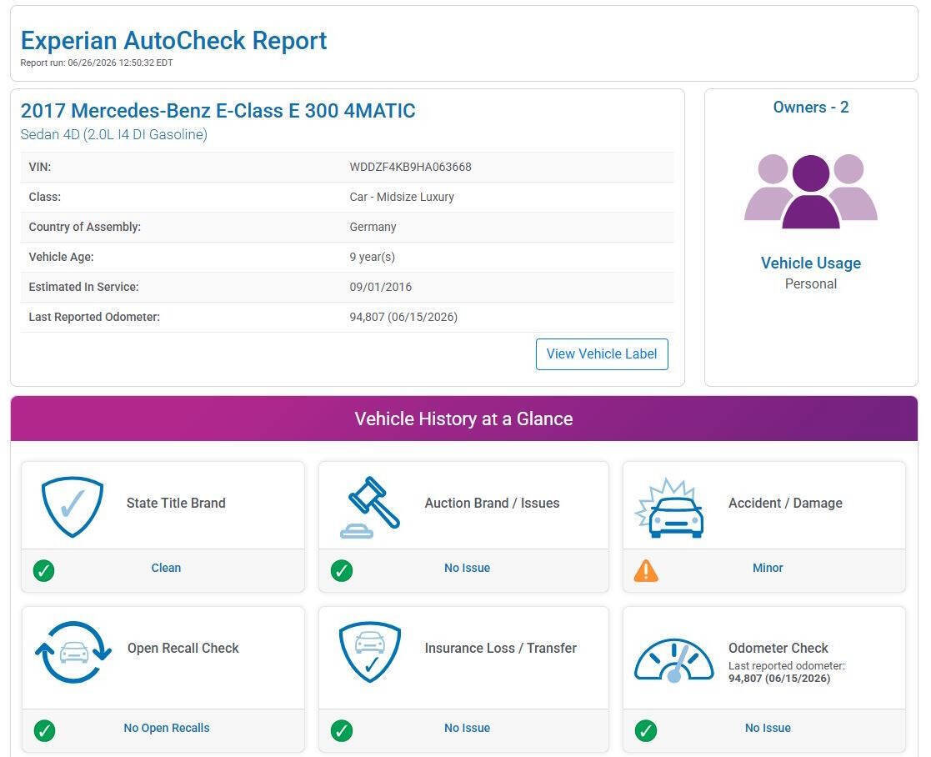Click the Accident / Damage card title
This screenshot has height=757, width=931.
click(x=785, y=503)
